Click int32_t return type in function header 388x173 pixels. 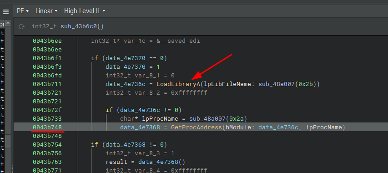point(44,26)
